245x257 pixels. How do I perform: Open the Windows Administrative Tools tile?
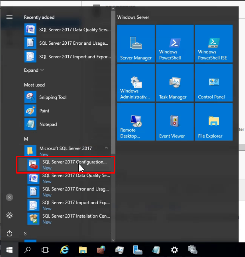(136, 82)
